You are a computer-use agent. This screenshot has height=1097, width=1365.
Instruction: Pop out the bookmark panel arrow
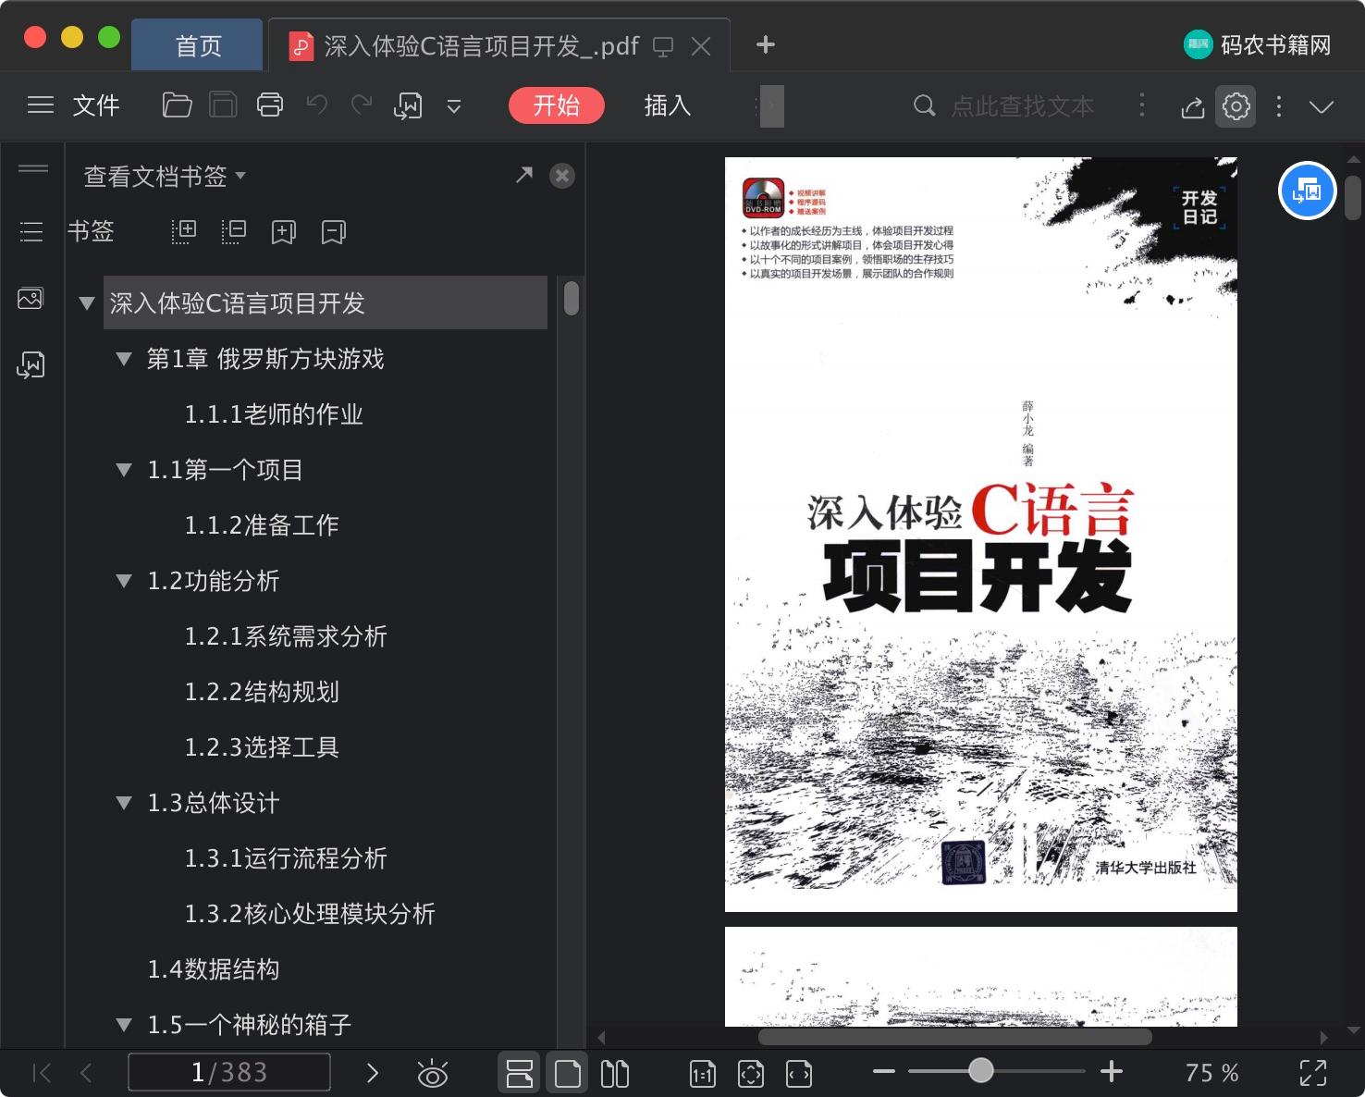click(524, 175)
